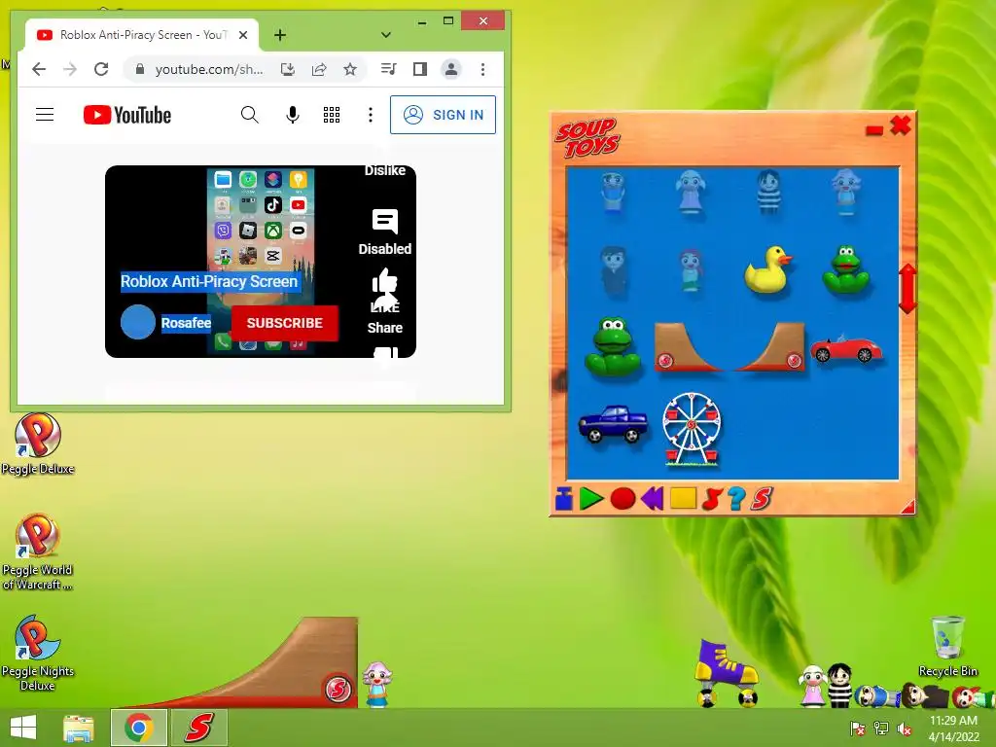Open Chrome media control icon
Viewport: 996px width, 747px height.
click(x=389, y=69)
